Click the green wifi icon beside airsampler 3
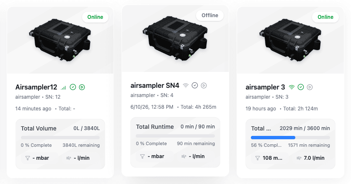The image size is (351, 184). [292, 87]
